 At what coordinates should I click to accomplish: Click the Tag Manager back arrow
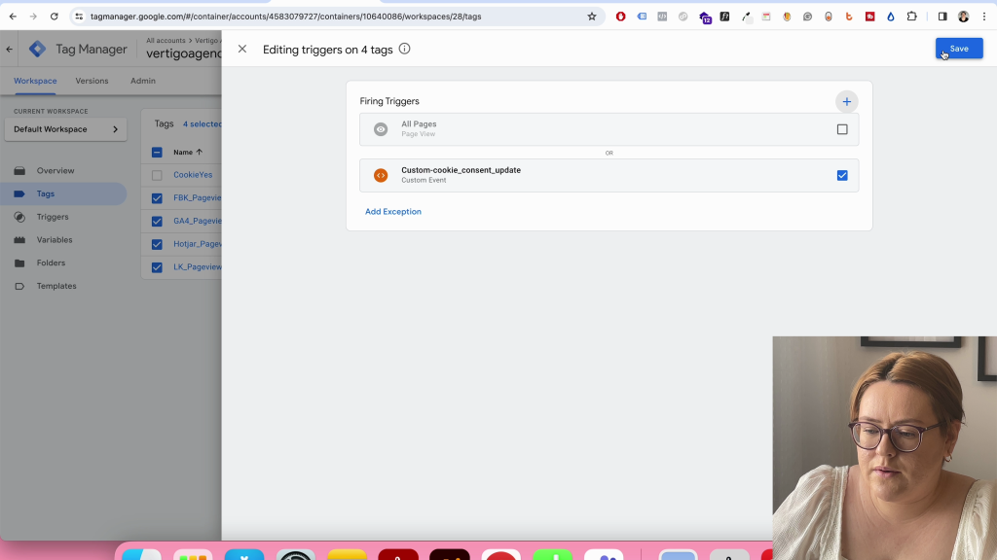(10, 49)
